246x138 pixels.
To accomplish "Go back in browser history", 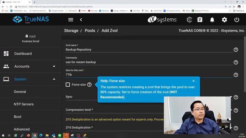I will pos(3,7).
